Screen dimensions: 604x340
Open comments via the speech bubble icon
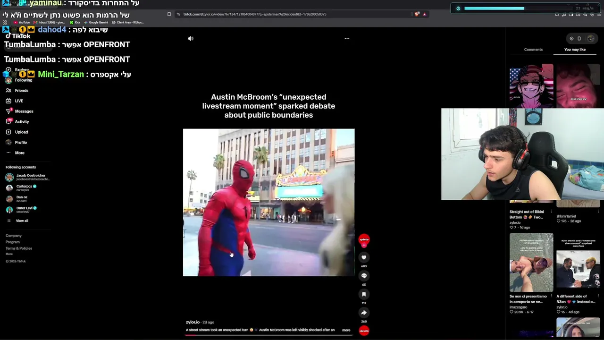(364, 276)
